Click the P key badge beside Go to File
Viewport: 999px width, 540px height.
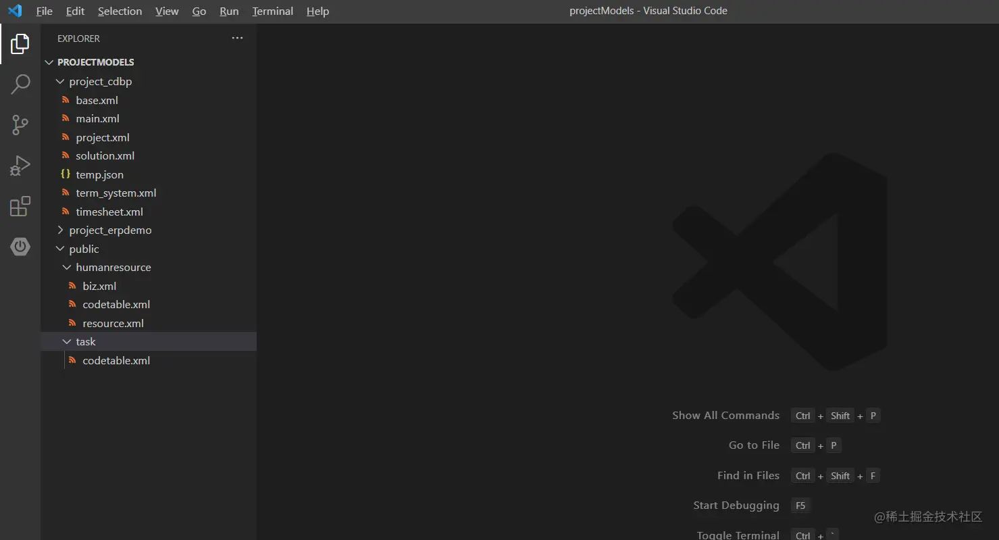(834, 445)
